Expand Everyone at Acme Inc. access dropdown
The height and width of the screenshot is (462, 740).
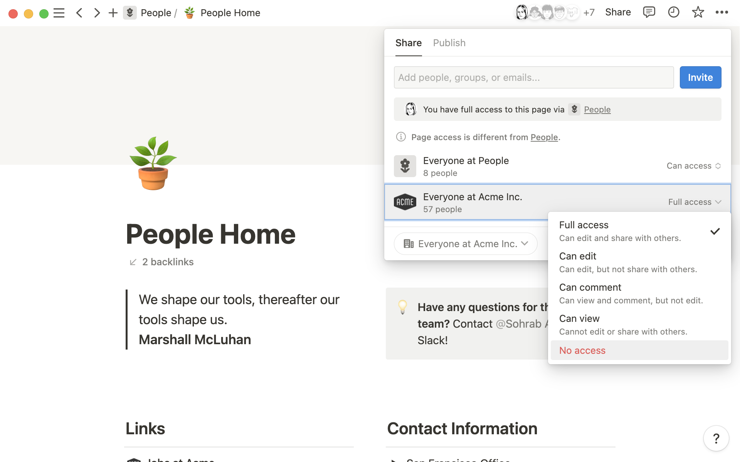(x=694, y=202)
